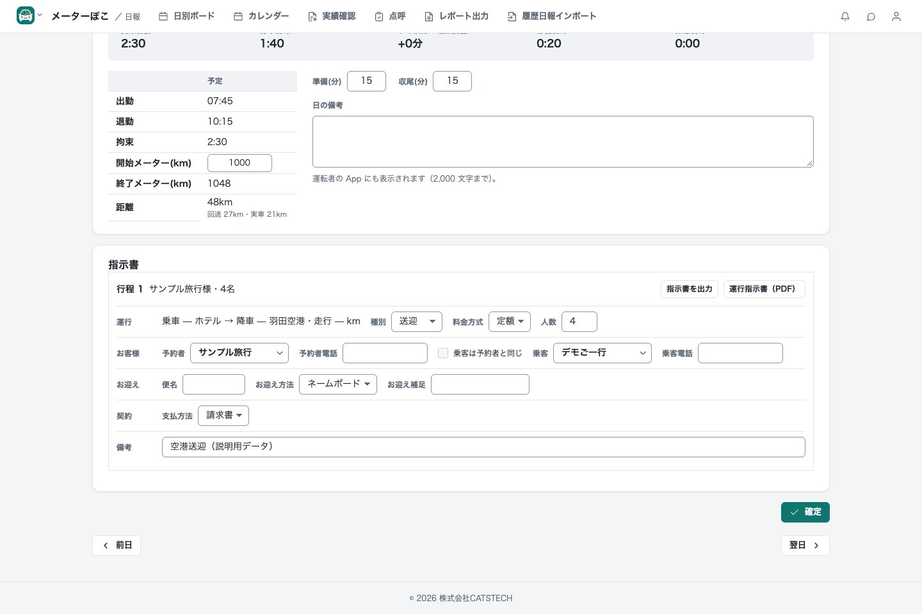Viewport: 922px width, 614px height.
Task: Click the 48km distance value
Action: (x=220, y=202)
